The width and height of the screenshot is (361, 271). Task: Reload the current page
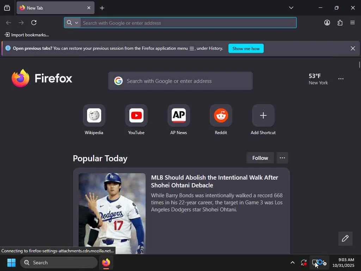coord(34,23)
